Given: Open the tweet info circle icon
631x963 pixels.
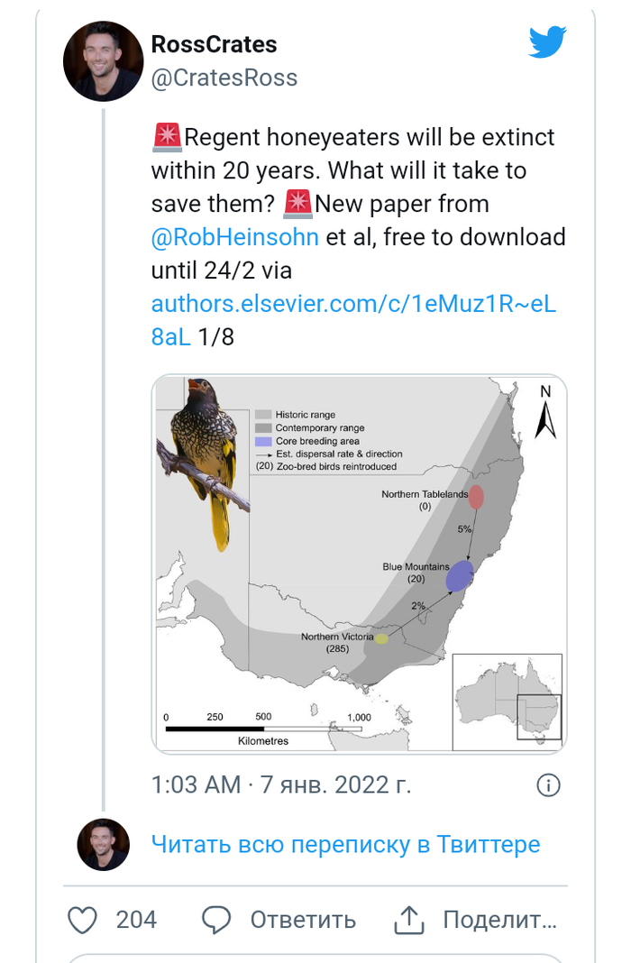Looking at the screenshot, I should click(548, 784).
